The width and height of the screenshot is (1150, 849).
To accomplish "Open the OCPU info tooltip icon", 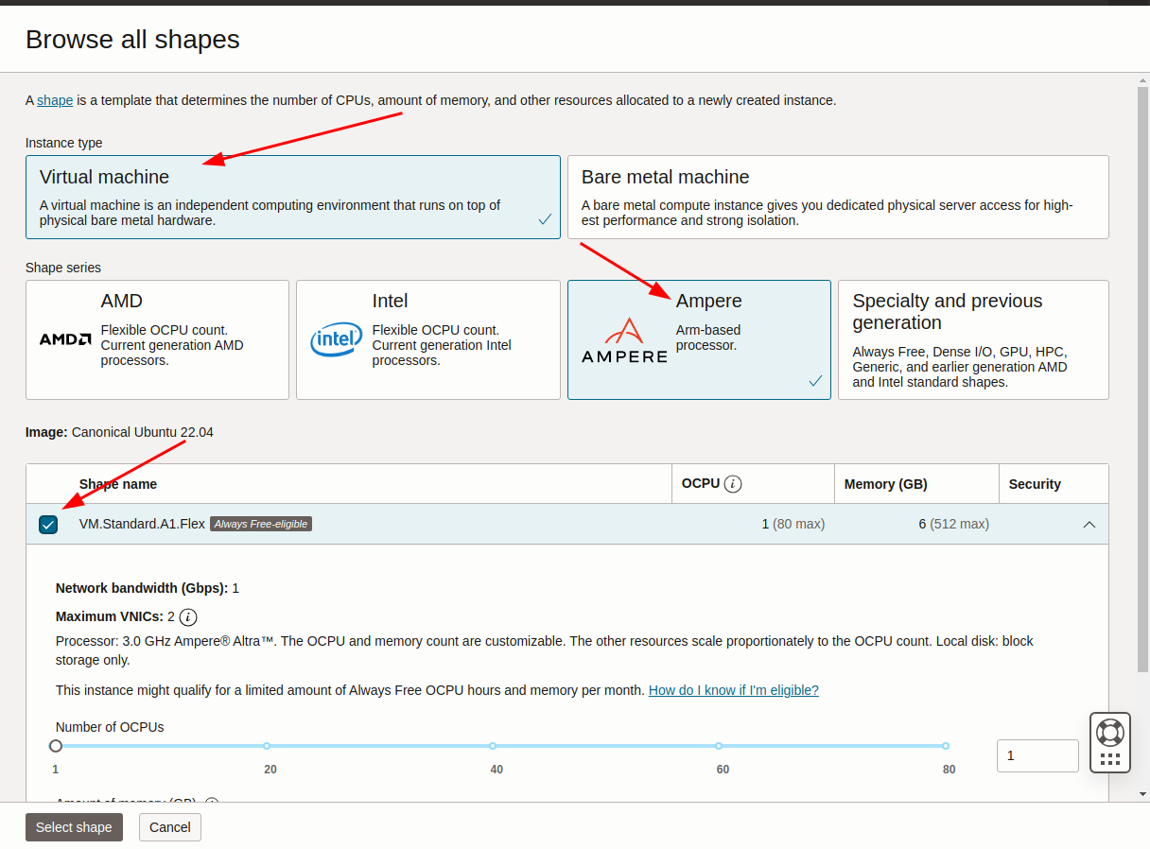I will tap(733, 484).
